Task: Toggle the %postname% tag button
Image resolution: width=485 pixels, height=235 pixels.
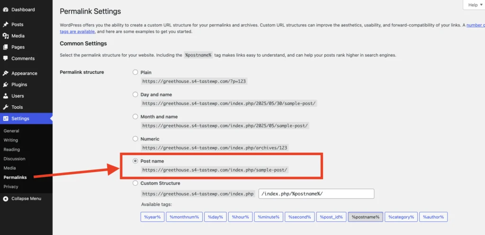Action: [366, 217]
